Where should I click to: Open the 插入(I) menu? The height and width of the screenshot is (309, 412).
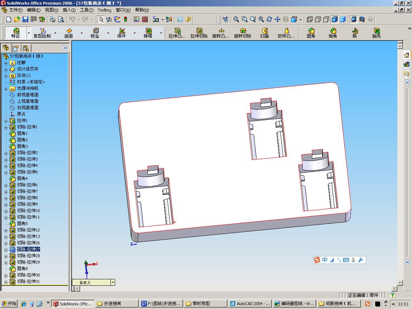pos(69,10)
